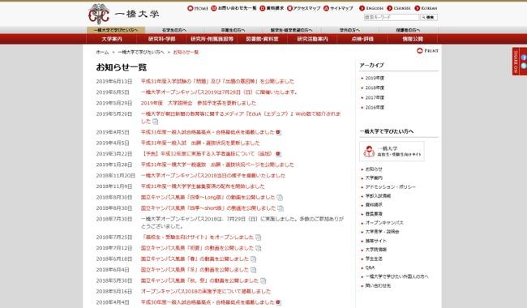The height and width of the screenshot is (308, 527).
Task: Select 卒業生の方へ audience tab
Action: tap(233, 30)
